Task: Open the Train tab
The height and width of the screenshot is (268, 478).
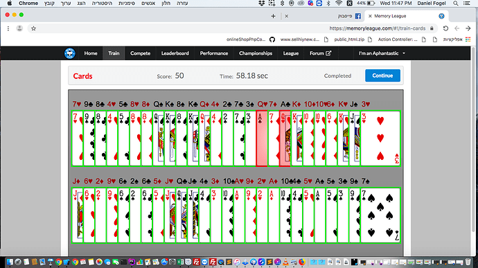Action: [114, 53]
